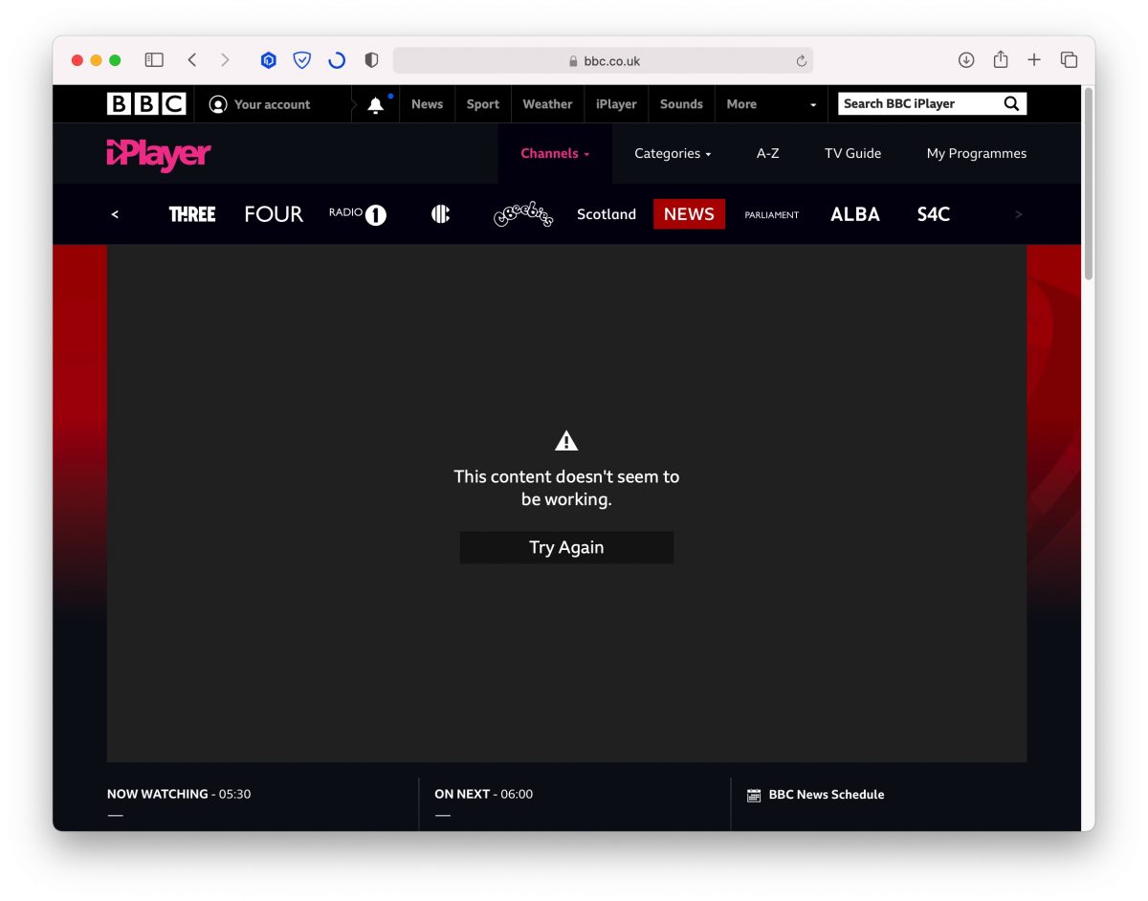Select the BBC Scotland channel
1148x901 pixels.
607,214
